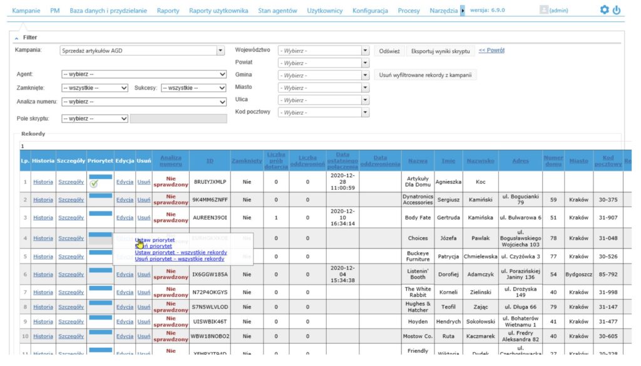Image resolution: width=641 pixels, height=366 pixels.
Task: Click the Odśwież button
Action: 391,51
